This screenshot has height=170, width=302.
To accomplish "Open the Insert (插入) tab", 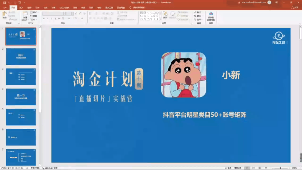I will pyautogui.click(x=21, y=7).
